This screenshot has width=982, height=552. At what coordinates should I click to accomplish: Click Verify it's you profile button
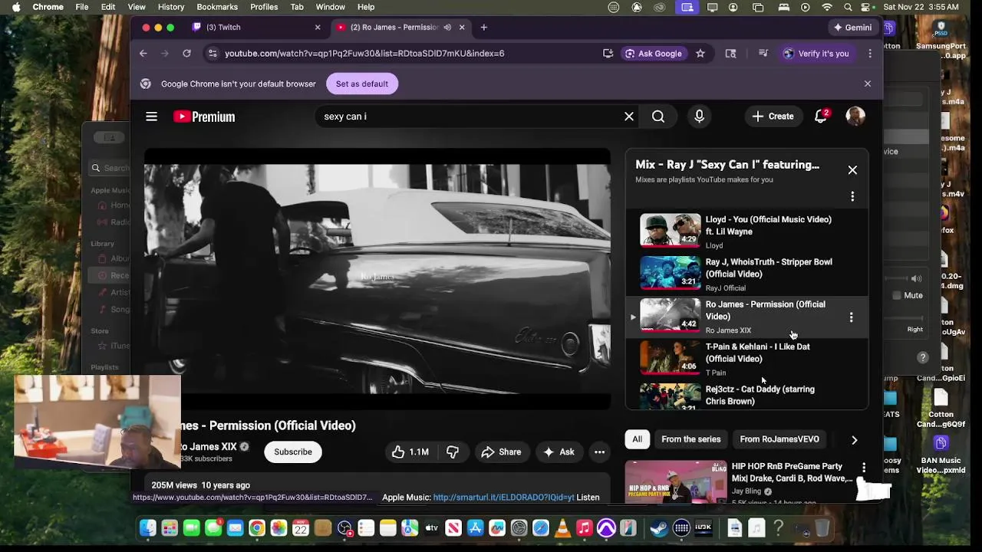(816, 54)
